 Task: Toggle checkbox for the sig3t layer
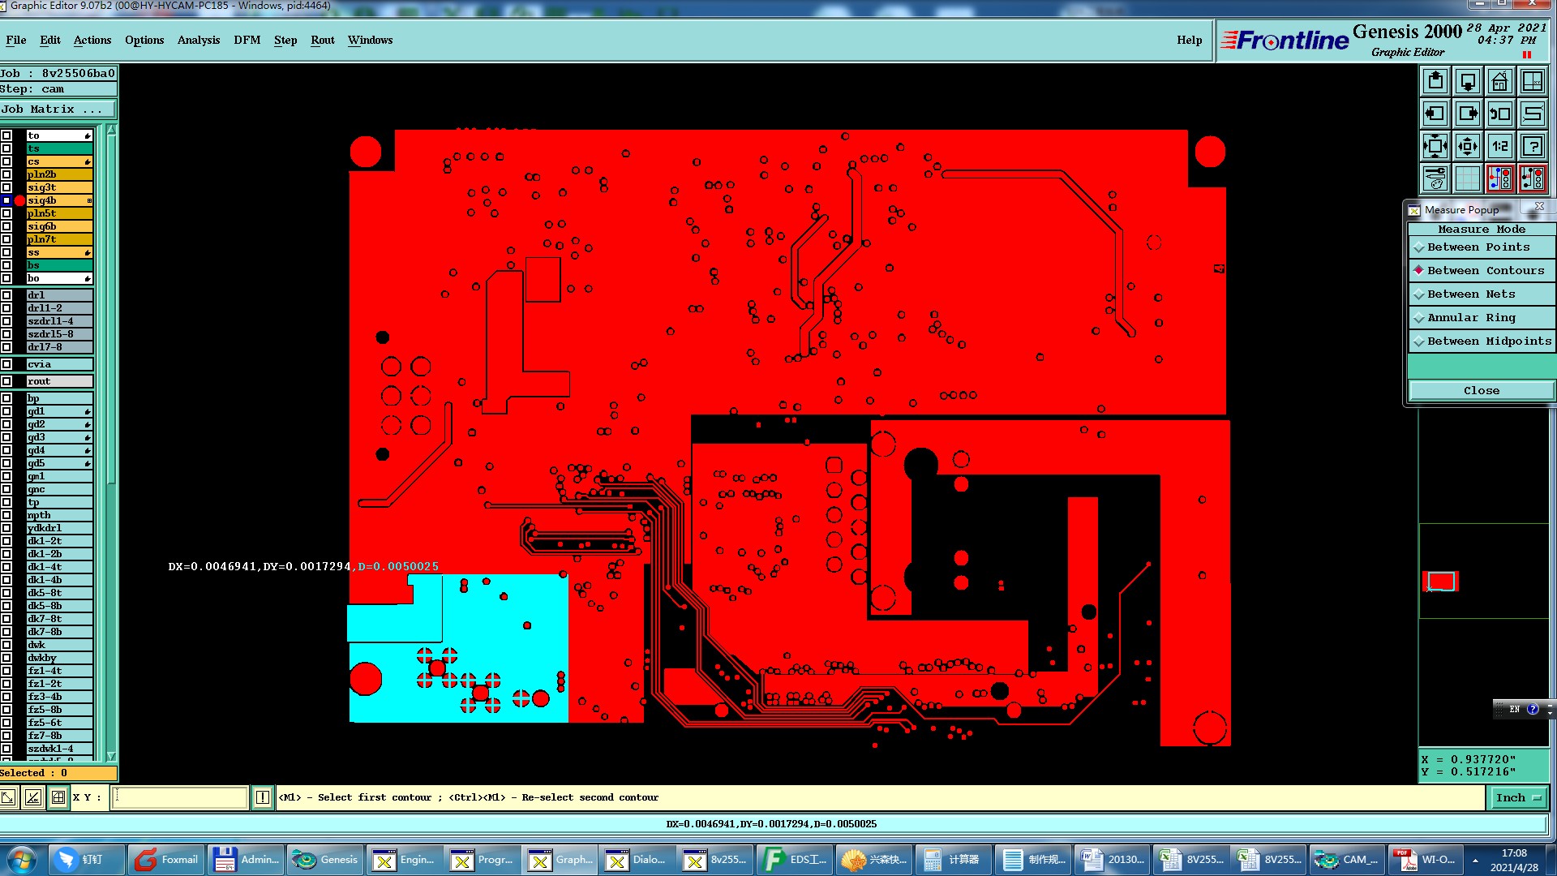click(6, 187)
